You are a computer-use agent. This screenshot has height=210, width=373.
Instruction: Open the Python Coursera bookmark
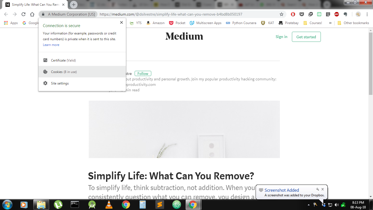coord(241,23)
